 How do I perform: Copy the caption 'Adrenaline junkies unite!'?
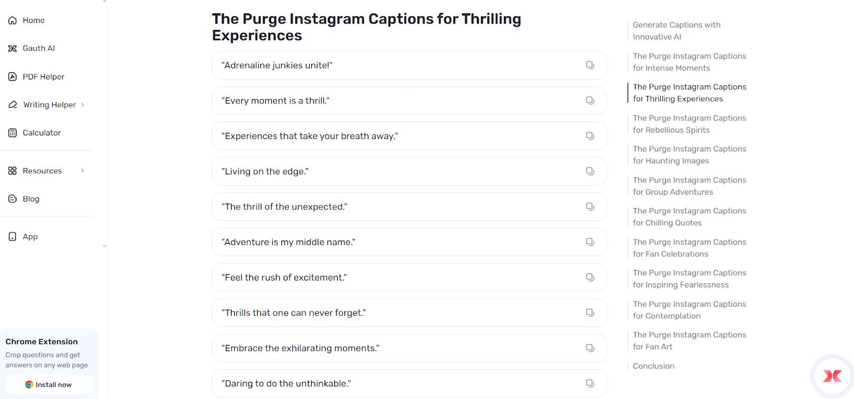click(589, 65)
